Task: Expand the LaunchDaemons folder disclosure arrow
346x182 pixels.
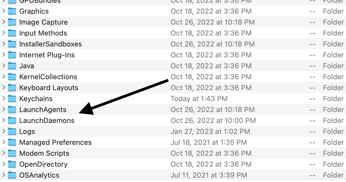Action: [4, 120]
